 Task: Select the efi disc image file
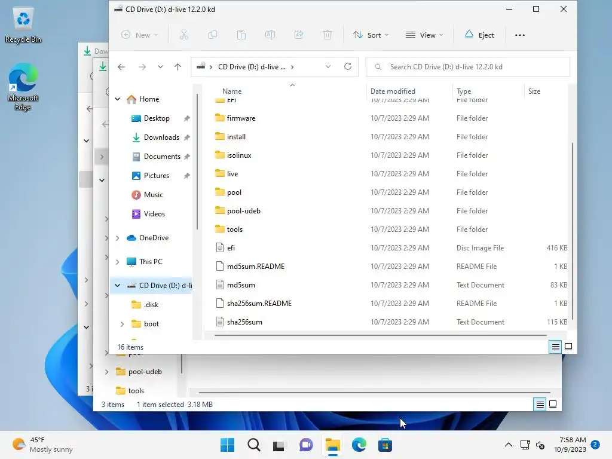[231, 248]
